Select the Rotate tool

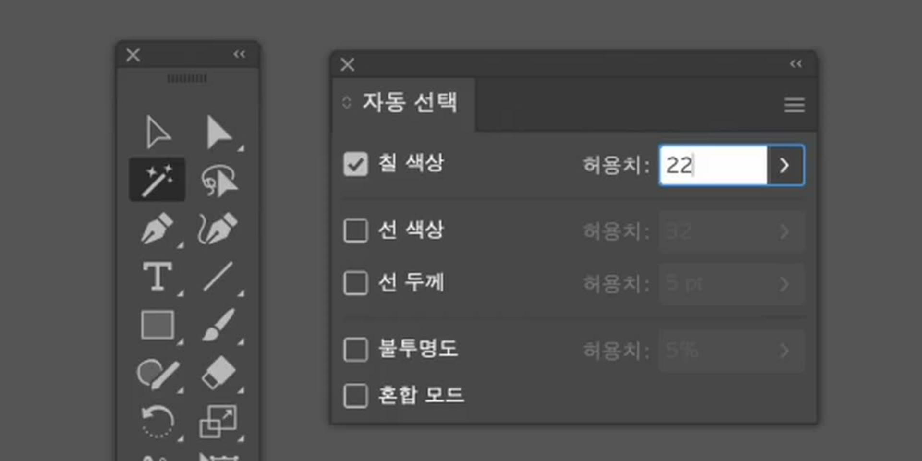158,422
